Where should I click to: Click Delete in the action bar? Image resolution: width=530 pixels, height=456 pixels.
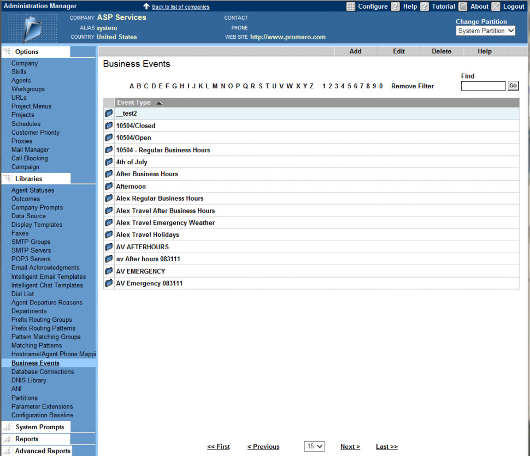pyautogui.click(x=441, y=51)
